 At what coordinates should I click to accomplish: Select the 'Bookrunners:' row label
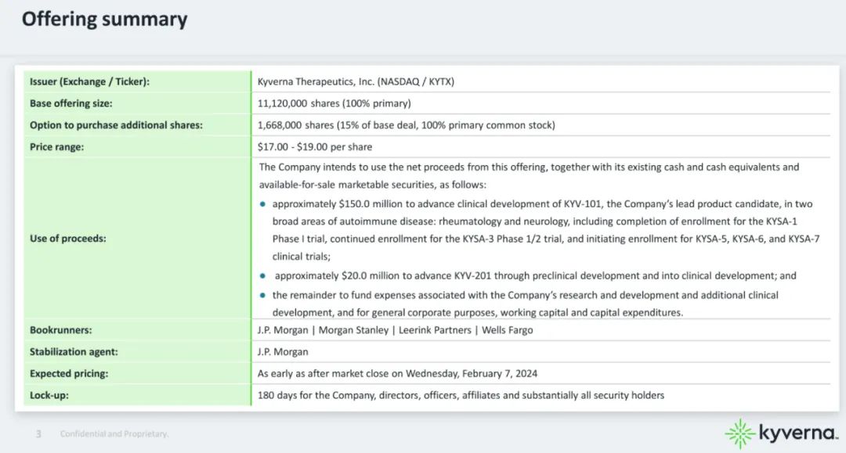click(60, 330)
